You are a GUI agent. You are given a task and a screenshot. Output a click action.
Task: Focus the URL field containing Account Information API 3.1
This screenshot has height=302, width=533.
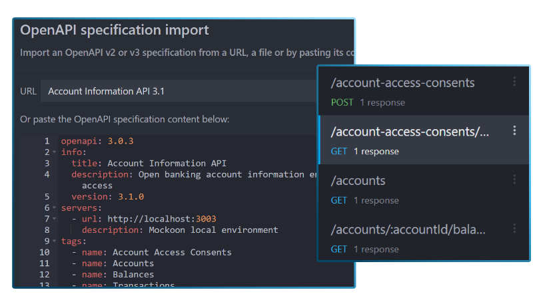click(179, 91)
